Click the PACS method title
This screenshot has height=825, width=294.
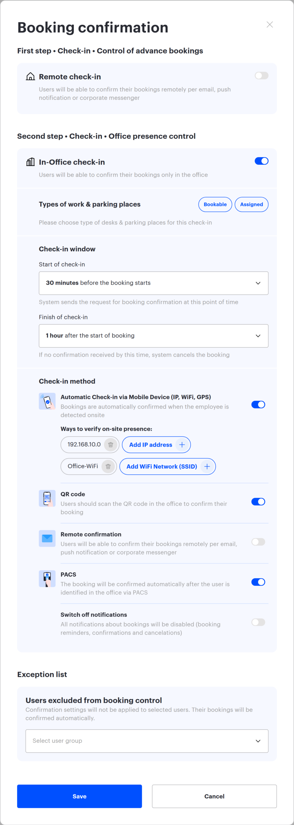tap(69, 575)
